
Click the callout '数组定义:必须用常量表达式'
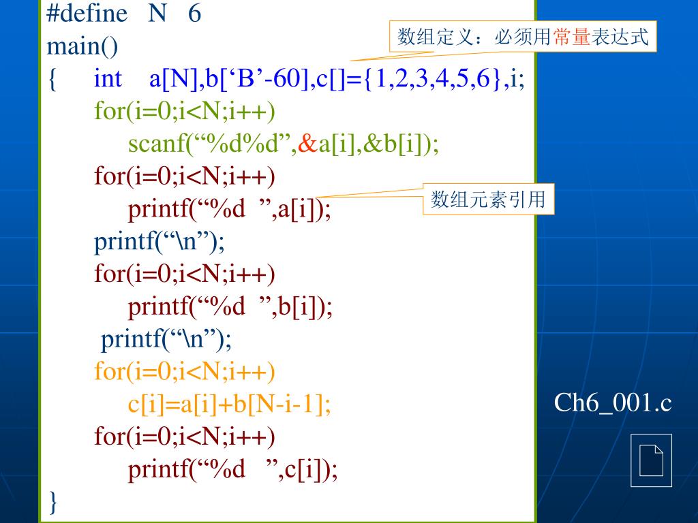pyautogui.click(x=523, y=37)
